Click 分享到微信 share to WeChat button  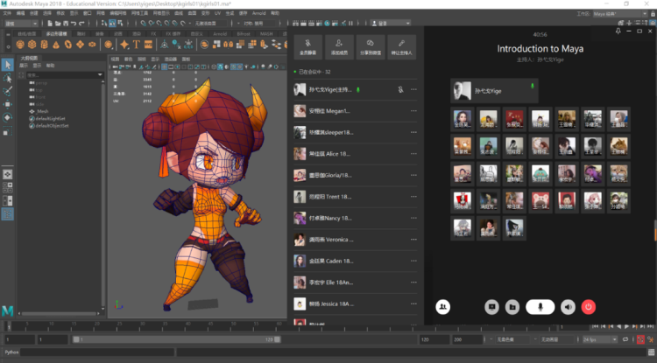coord(371,47)
